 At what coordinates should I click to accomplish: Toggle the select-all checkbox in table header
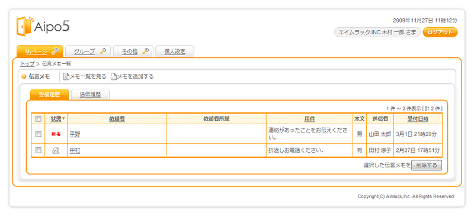[38, 119]
